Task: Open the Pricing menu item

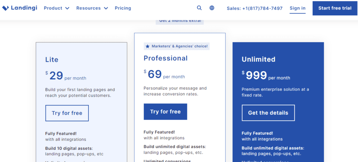Action: [123, 8]
